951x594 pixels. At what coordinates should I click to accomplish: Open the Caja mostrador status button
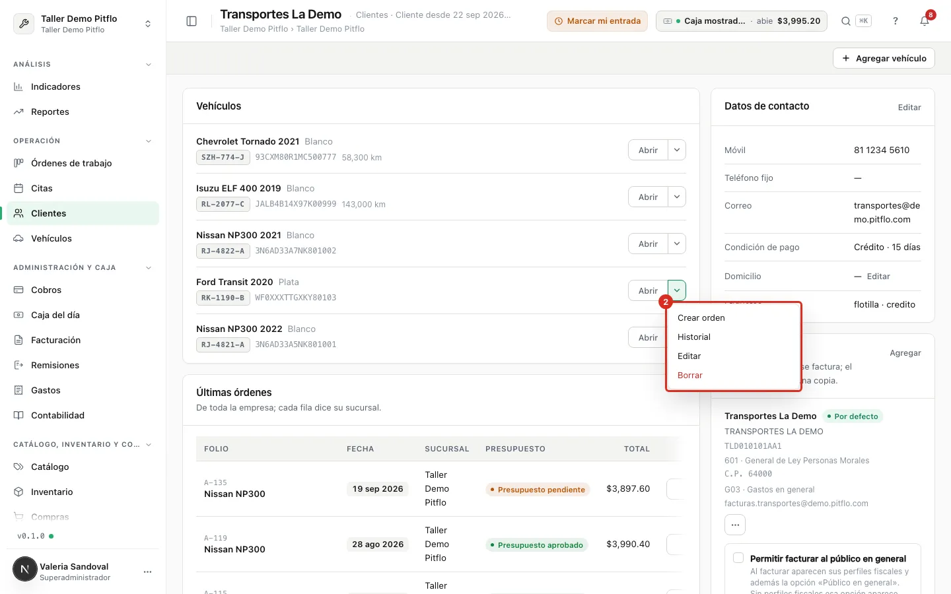coord(742,21)
